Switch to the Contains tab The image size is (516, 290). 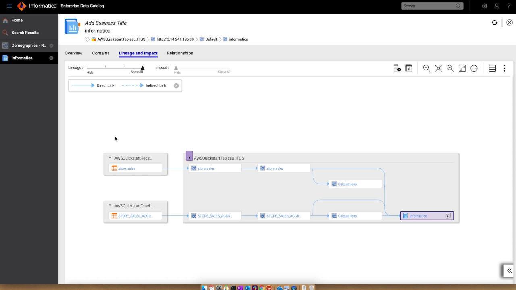pyautogui.click(x=101, y=53)
